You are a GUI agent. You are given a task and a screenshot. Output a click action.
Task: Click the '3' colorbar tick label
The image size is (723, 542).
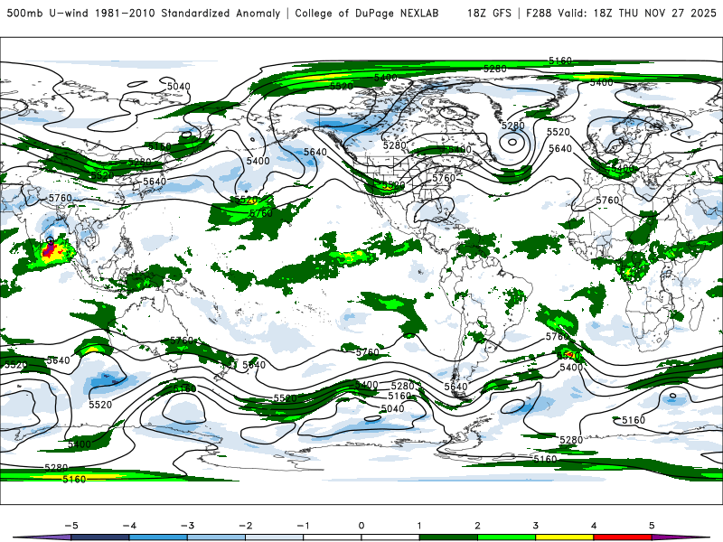pos(536,526)
